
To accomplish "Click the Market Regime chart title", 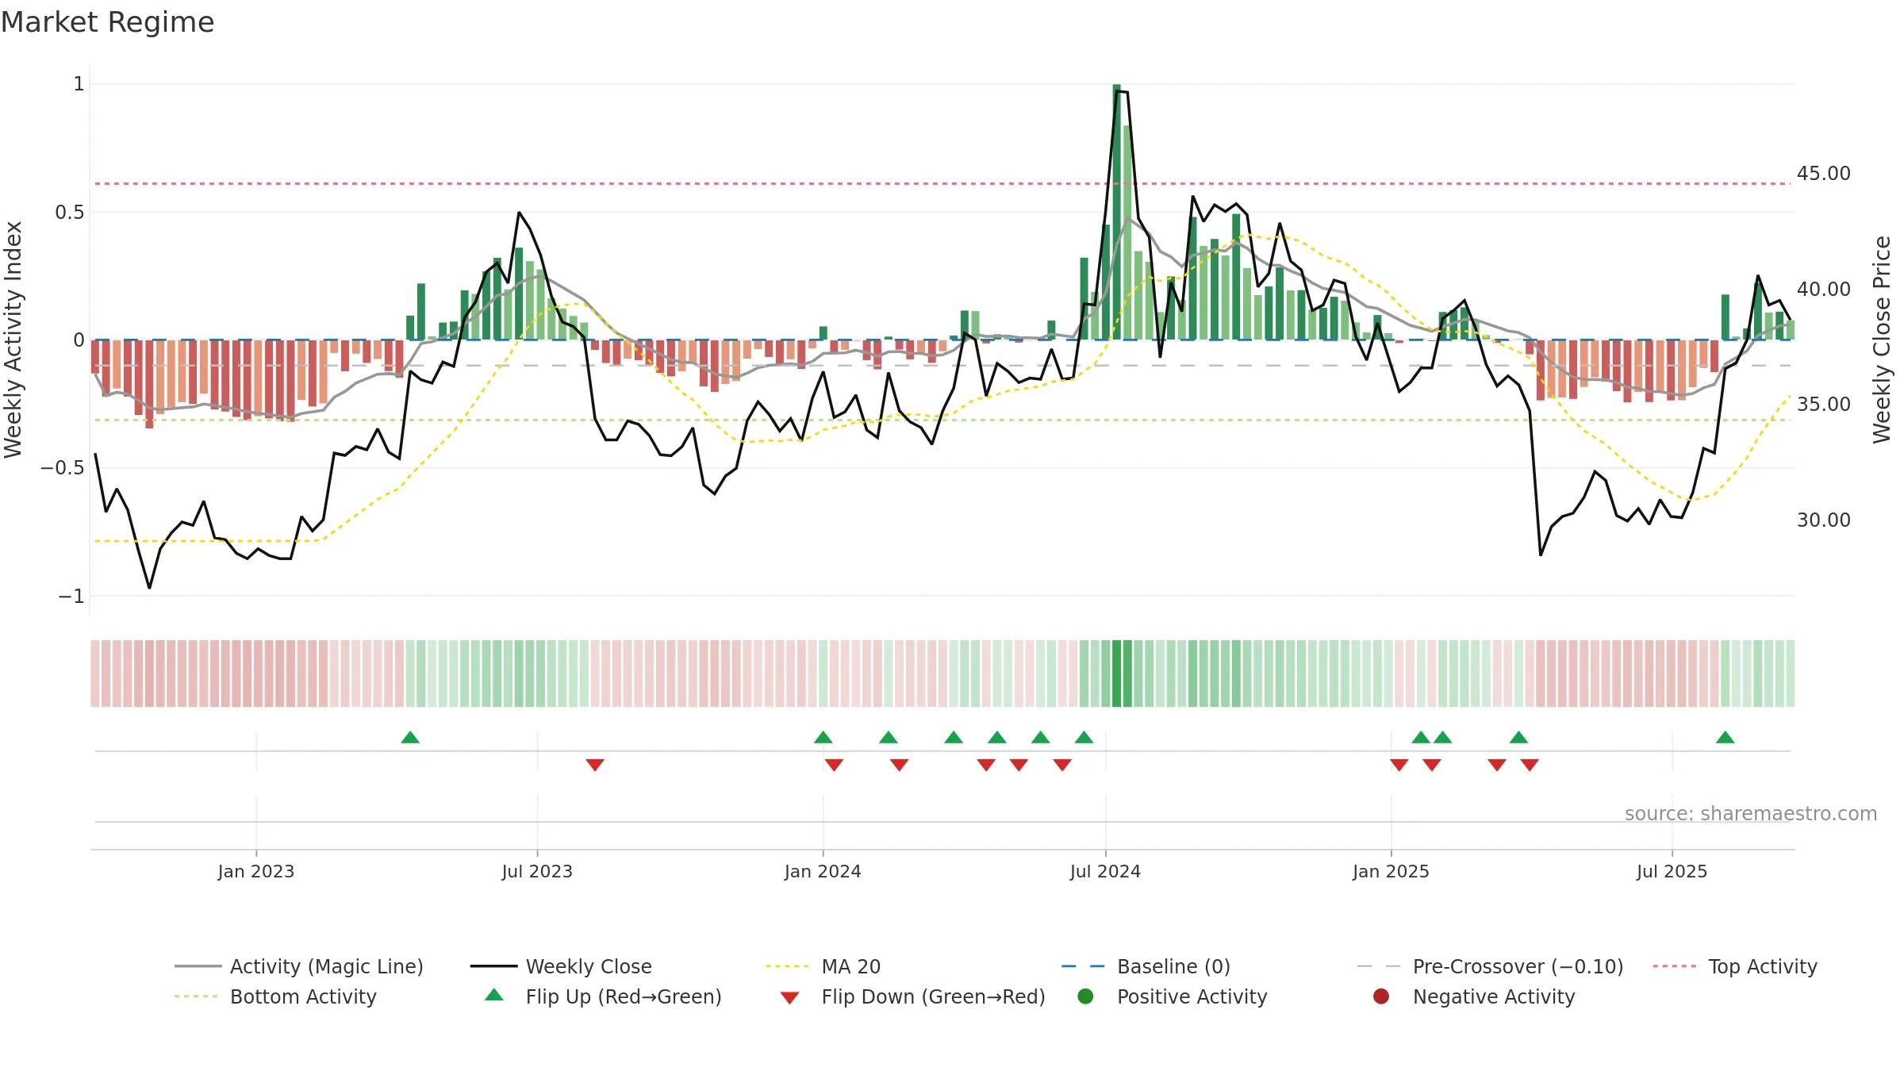I will click(107, 22).
